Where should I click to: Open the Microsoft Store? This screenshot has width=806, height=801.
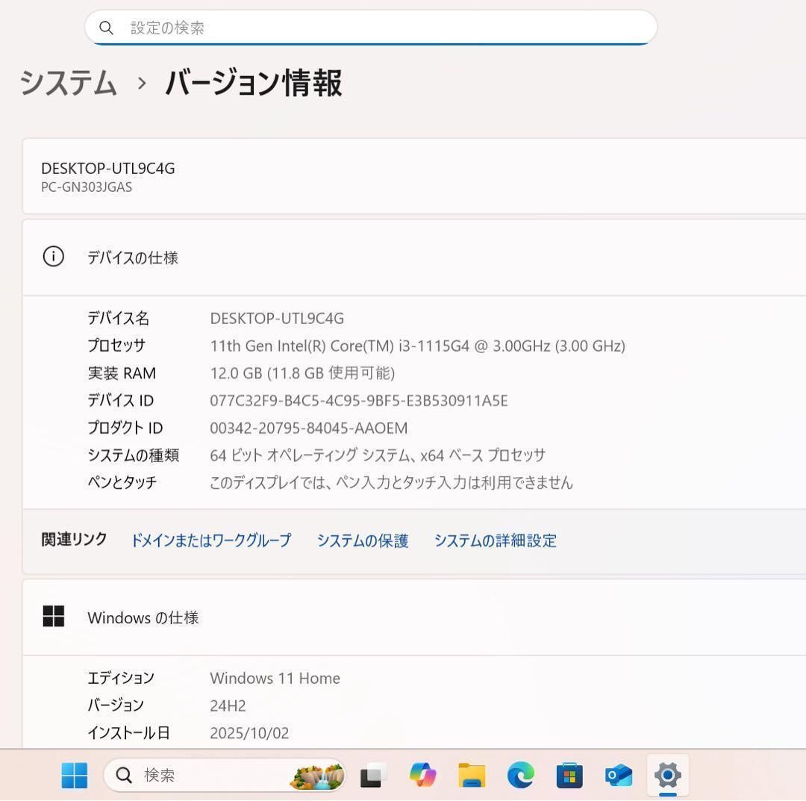pyautogui.click(x=570, y=776)
